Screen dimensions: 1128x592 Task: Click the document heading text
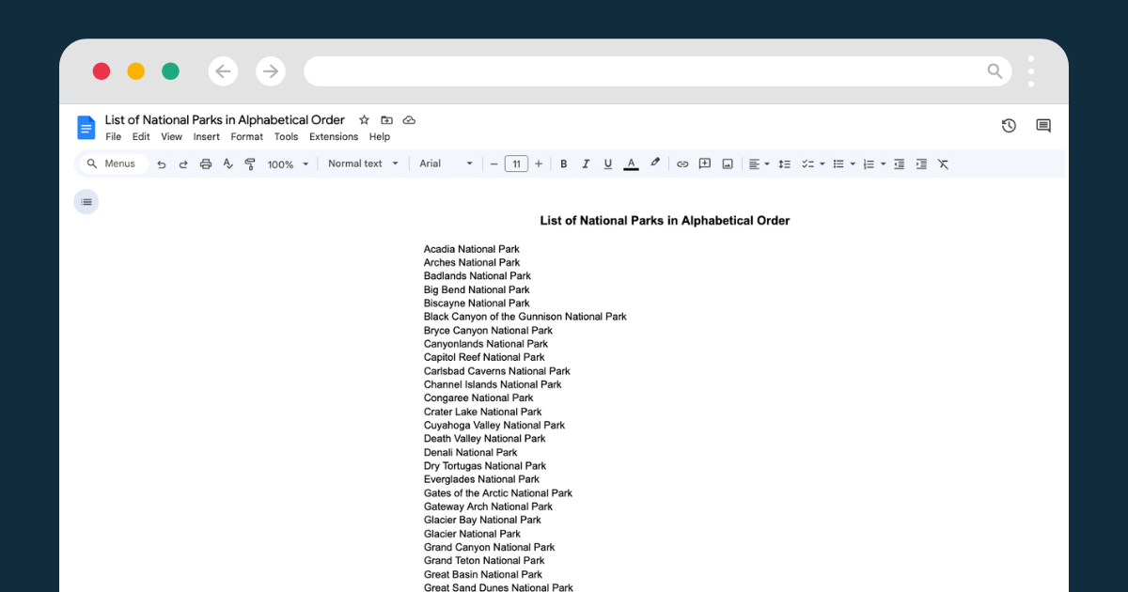click(x=665, y=221)
